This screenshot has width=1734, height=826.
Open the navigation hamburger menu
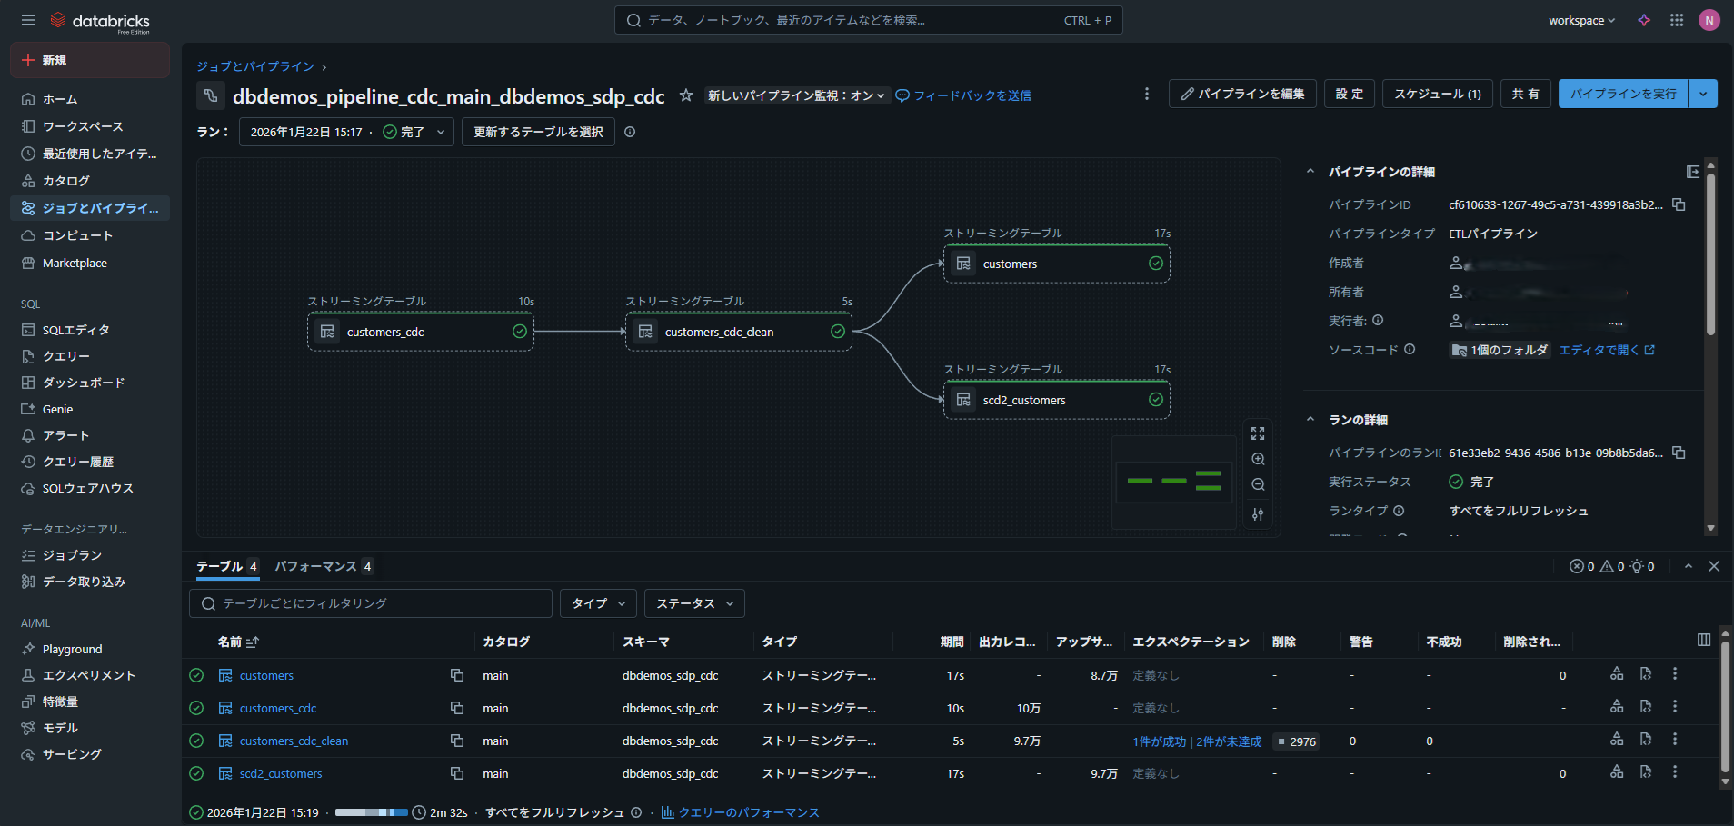coord(27,19)
